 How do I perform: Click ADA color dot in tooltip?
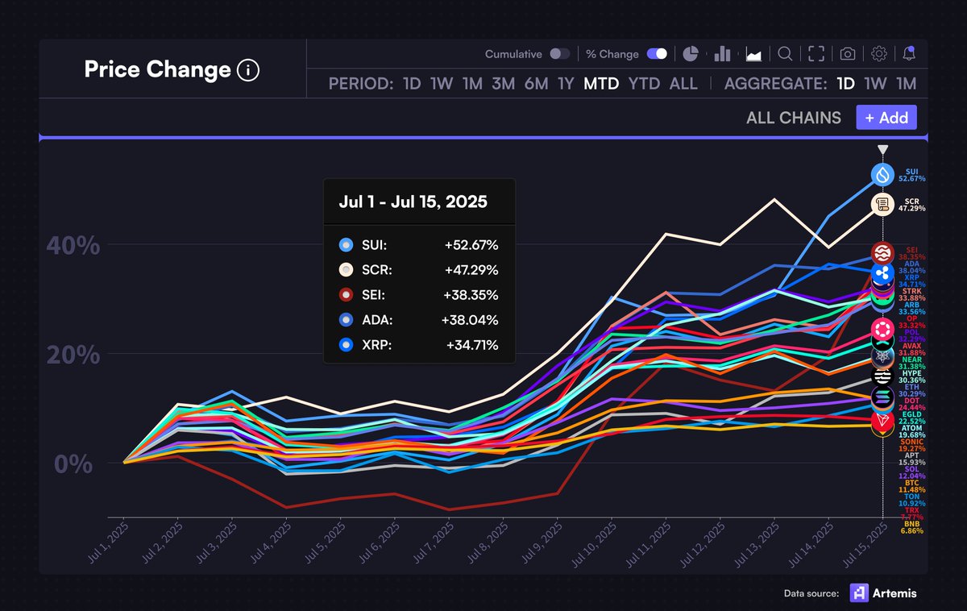pos(346,319)
